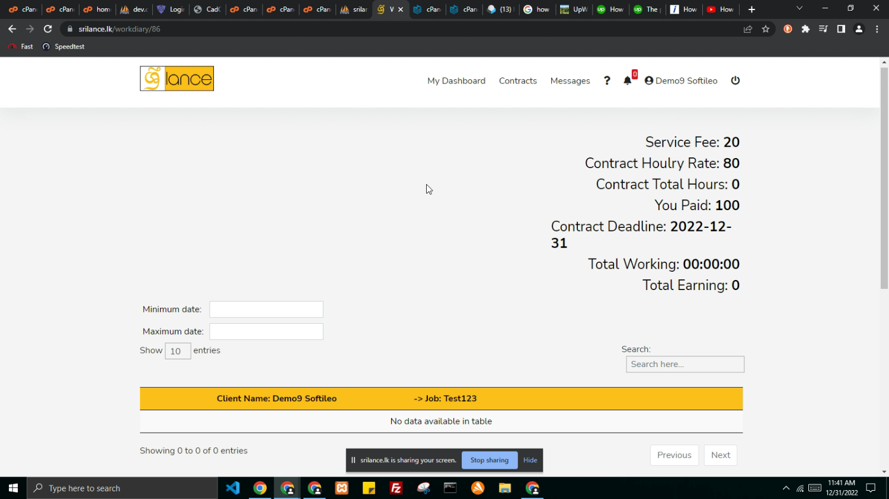889x499 pixels.
Task: Click the Minimum date field
Action: 266,310
